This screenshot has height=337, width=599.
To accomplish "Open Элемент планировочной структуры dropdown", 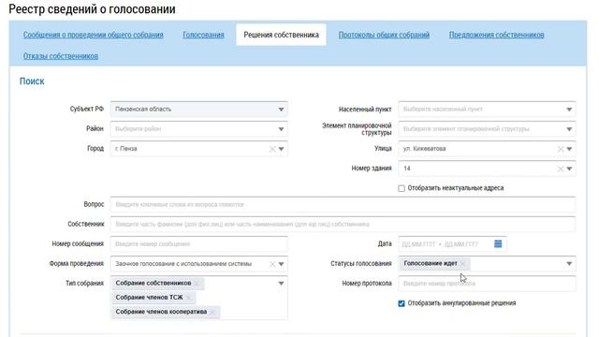I will 569,129.
